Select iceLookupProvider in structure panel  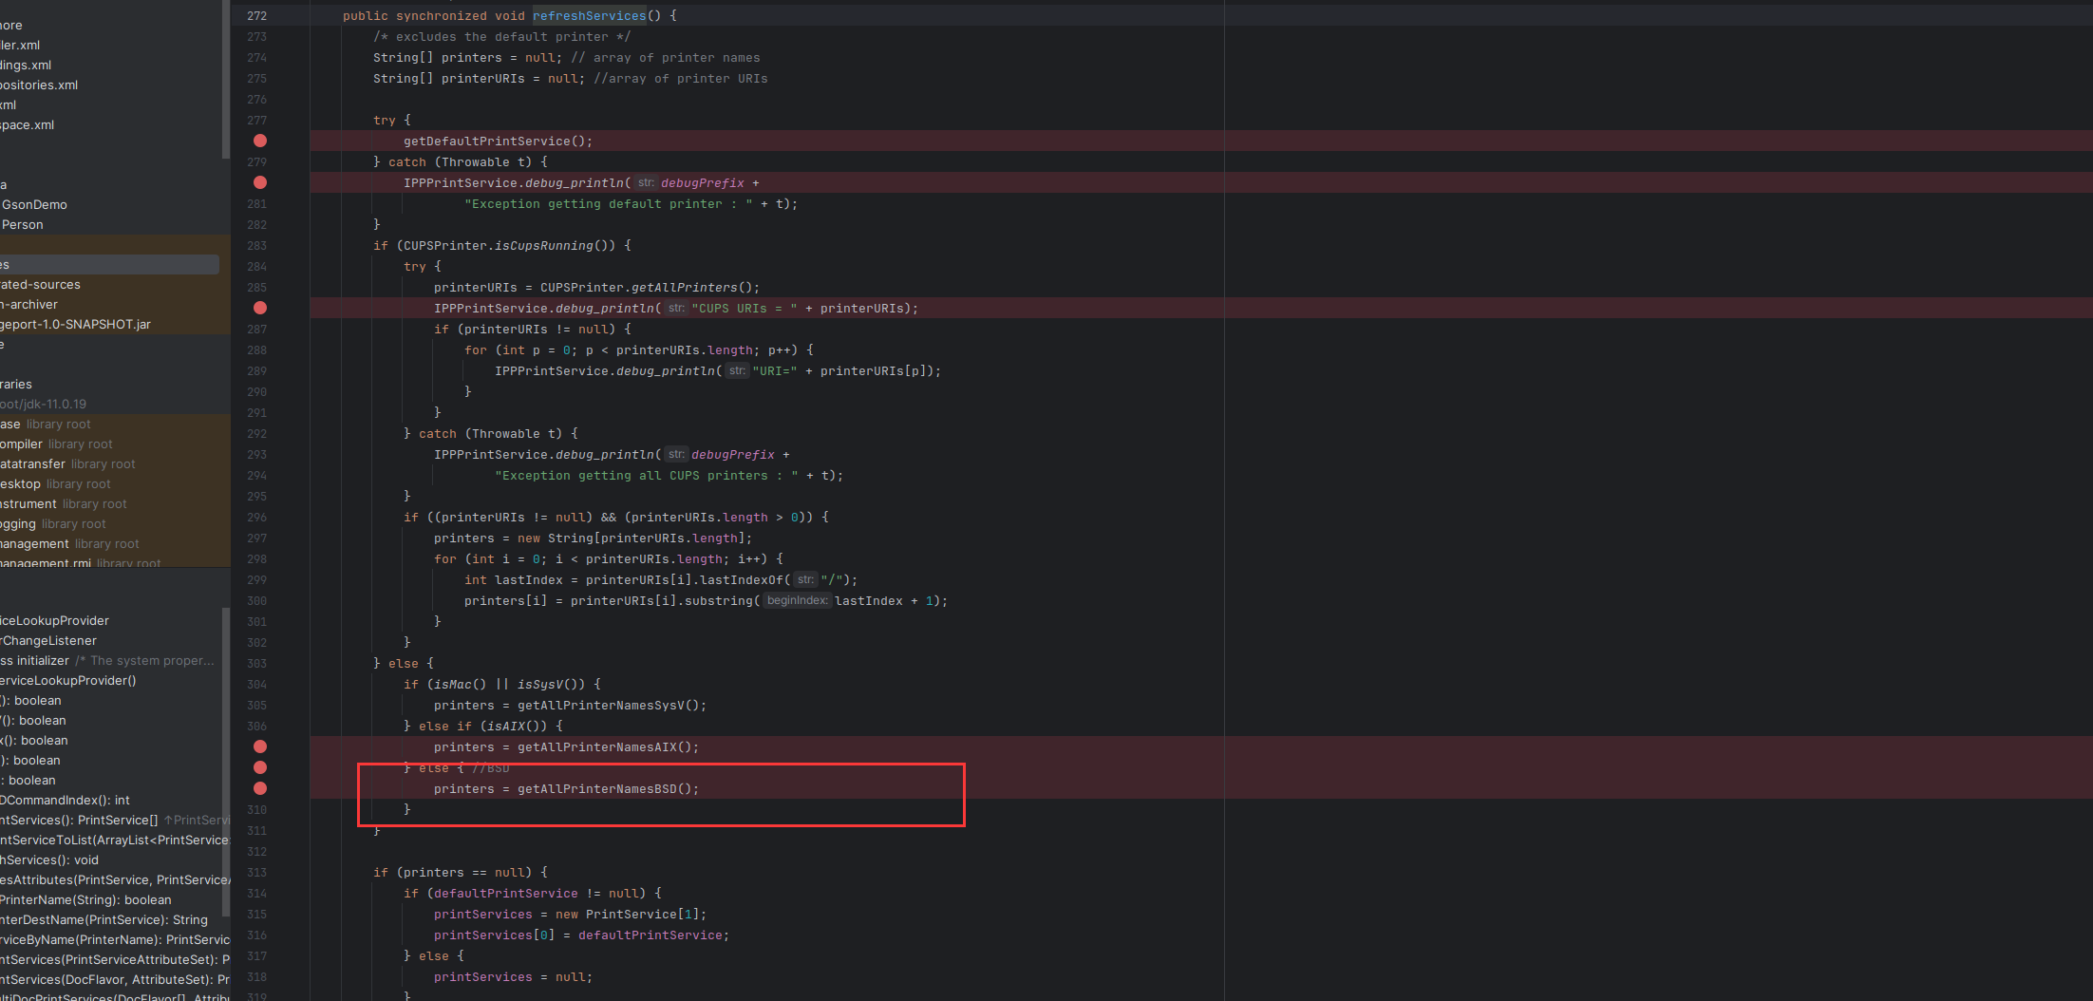pos(55,620)
